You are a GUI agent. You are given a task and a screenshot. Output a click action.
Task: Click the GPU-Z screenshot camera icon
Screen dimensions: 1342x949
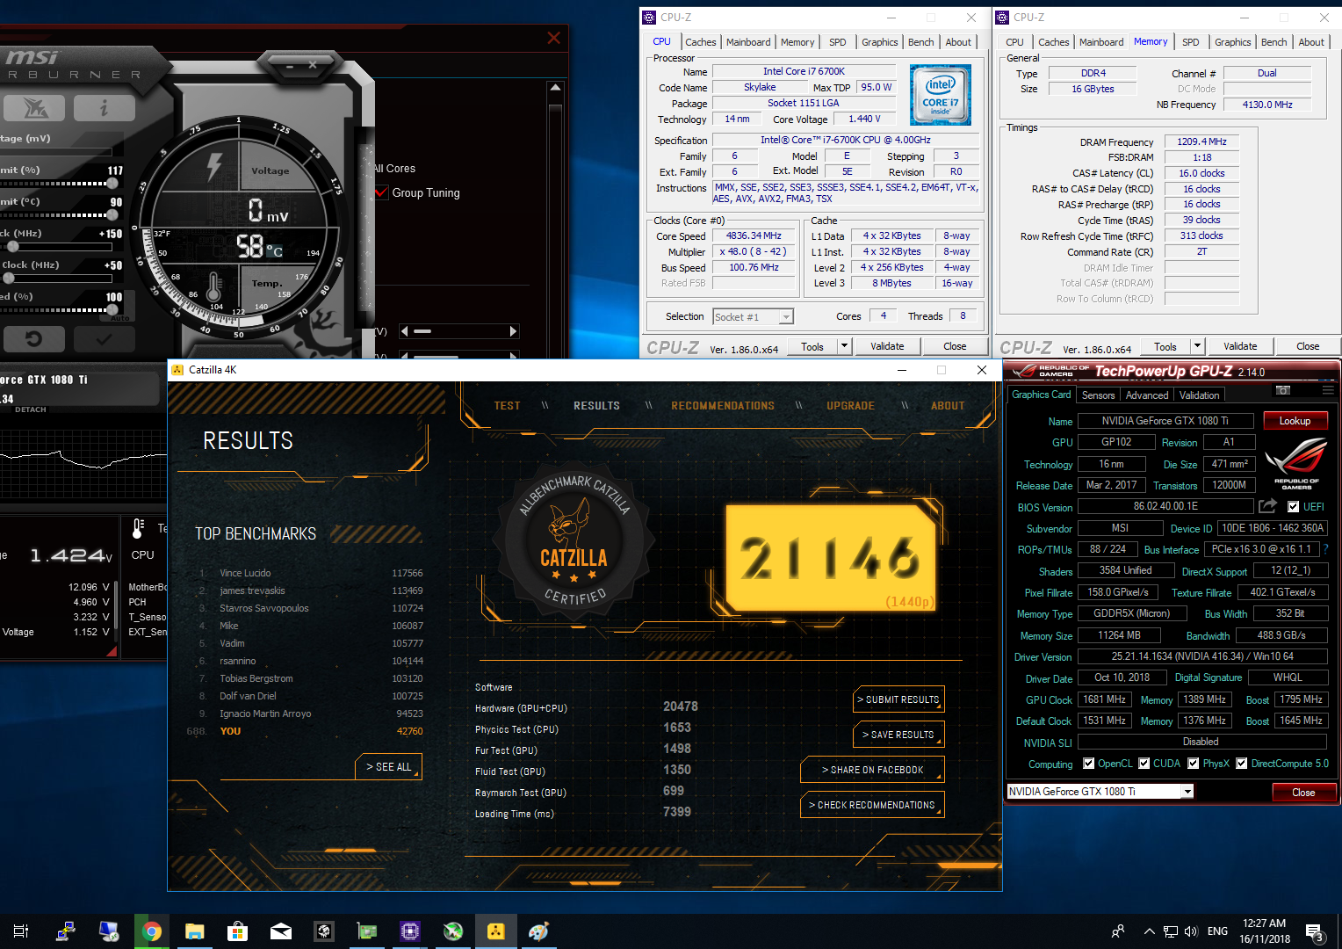(1283, 389)
